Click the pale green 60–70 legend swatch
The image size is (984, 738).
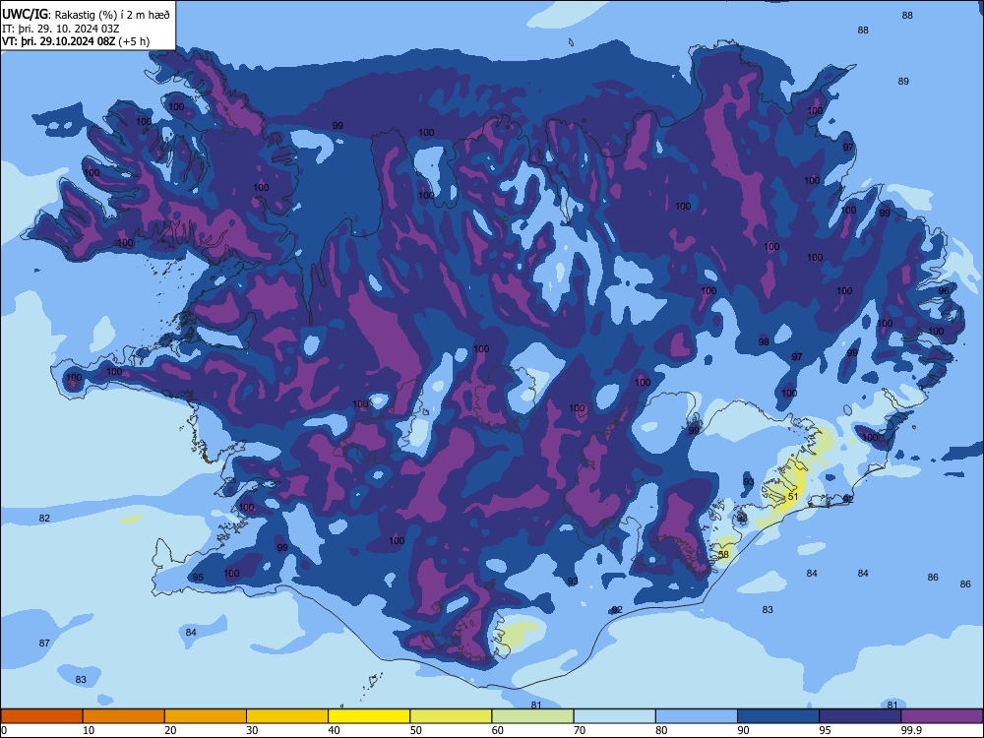pos(532,716)
